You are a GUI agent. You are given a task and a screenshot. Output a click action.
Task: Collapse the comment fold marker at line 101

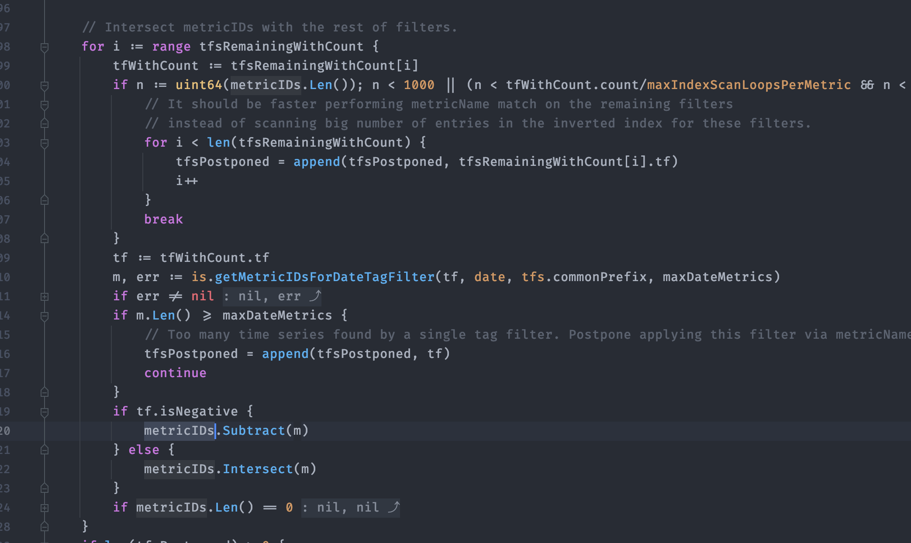point(44,105)
